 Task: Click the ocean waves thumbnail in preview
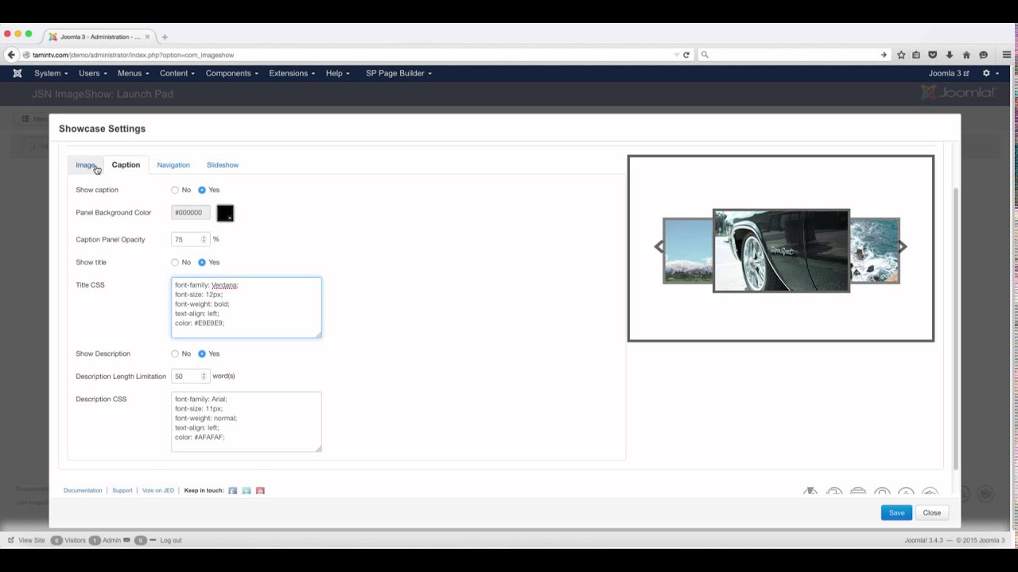point(875,250)
